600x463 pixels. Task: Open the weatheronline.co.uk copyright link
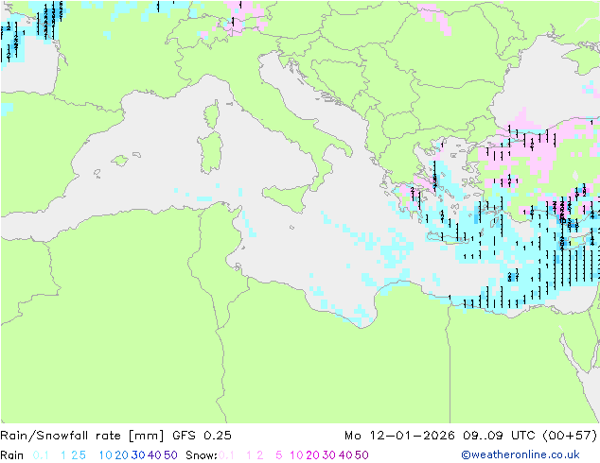521,454
